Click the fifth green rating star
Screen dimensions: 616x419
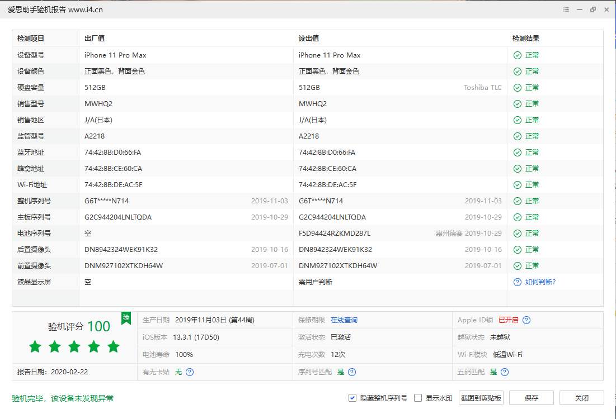click(x=113, y=347)
